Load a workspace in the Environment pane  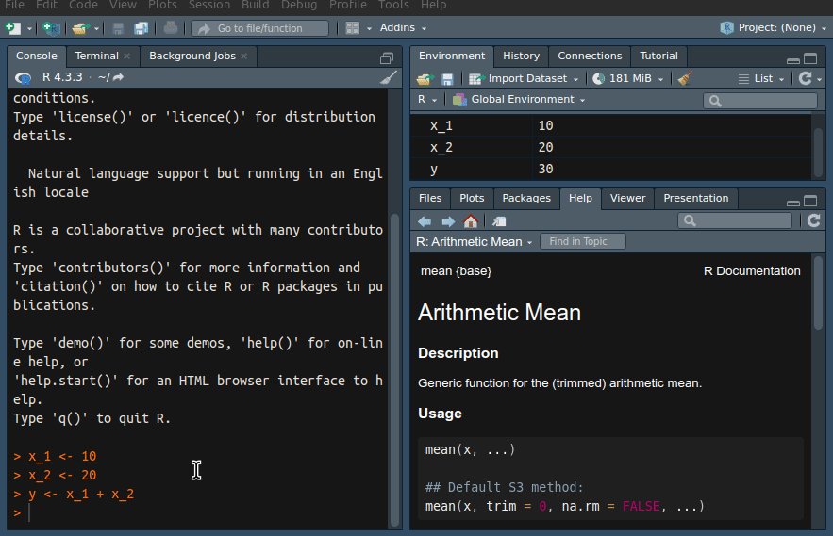pyautogui.click(x=425, y=79)
